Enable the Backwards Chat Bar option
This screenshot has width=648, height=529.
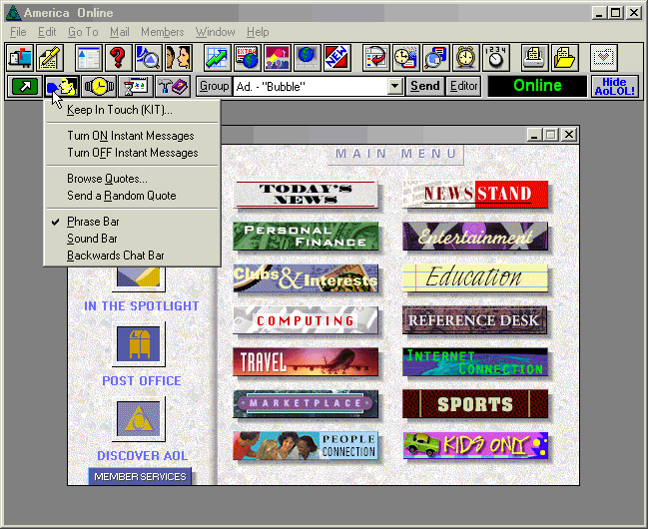[x=115, y=256]
